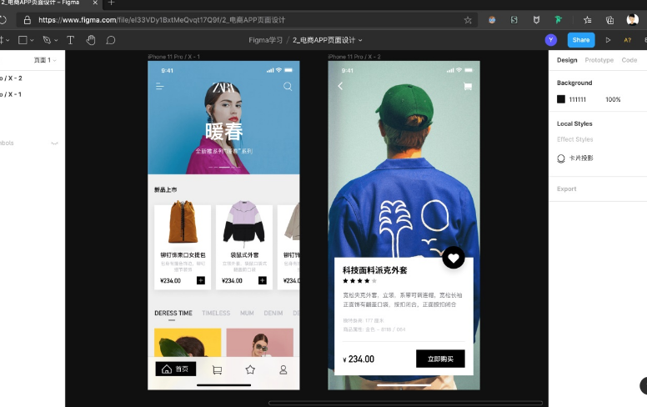Click the 100% background opacity field
Screen dimensions: 647x407
[613, 99]
